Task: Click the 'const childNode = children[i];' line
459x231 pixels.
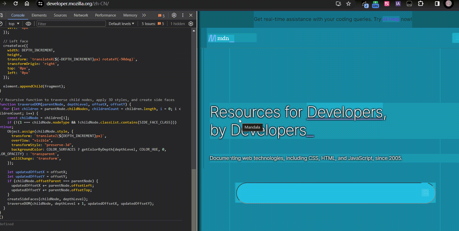Action: (38, 118)
